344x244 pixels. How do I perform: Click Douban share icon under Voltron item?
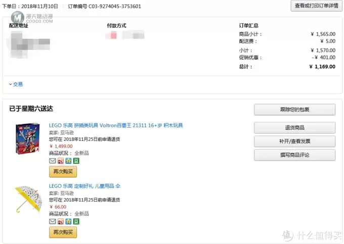click(x=76, y=161)
